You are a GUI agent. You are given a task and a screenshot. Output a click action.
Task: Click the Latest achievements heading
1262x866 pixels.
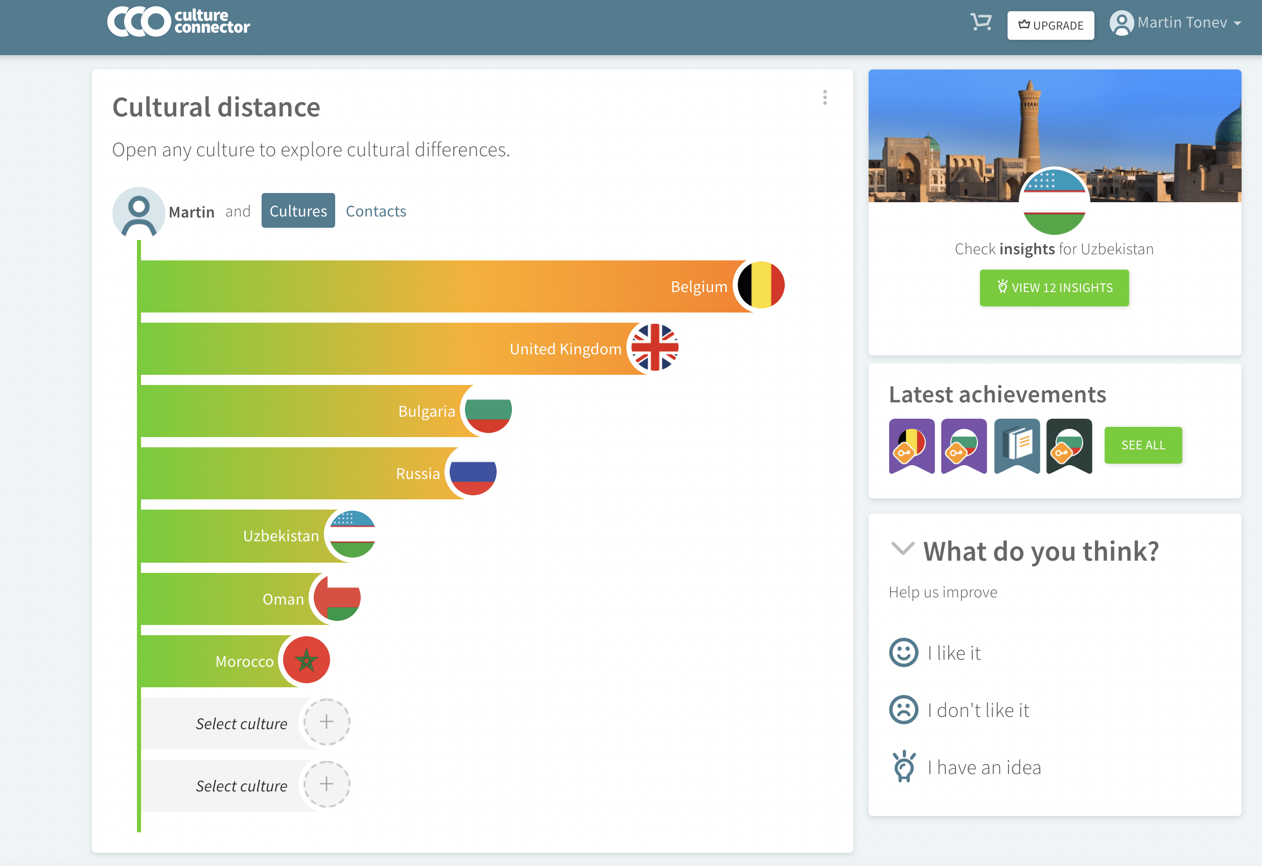coord(997,394)
